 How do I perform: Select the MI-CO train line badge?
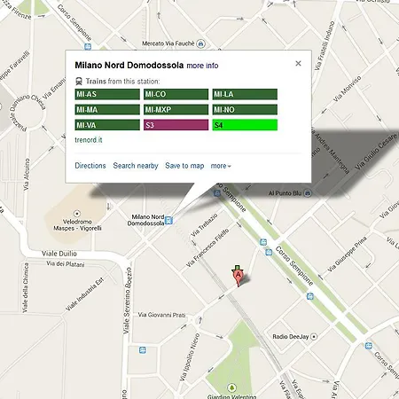tap(176, 94)
